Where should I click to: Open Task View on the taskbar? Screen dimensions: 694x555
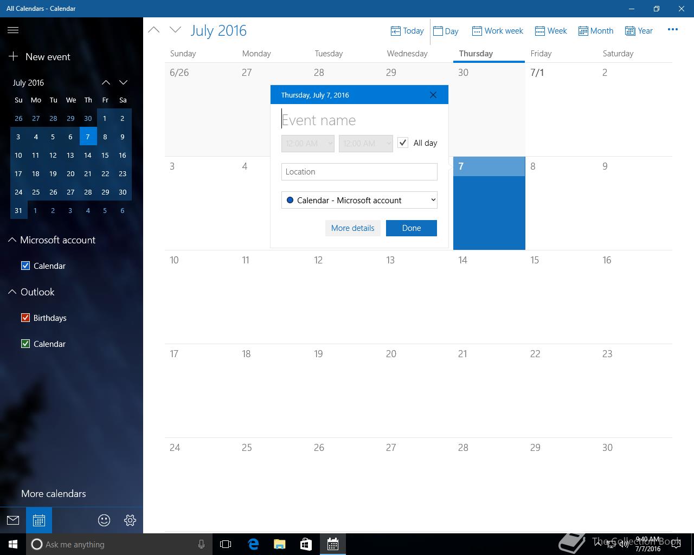tap(226, 544)
